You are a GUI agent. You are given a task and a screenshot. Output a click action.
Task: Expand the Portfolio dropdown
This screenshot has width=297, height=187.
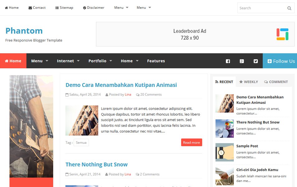tap(100, 61)
